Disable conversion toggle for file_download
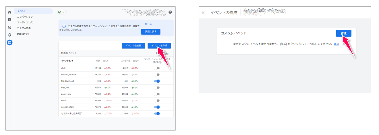The image size is (379, 135). 157,81
